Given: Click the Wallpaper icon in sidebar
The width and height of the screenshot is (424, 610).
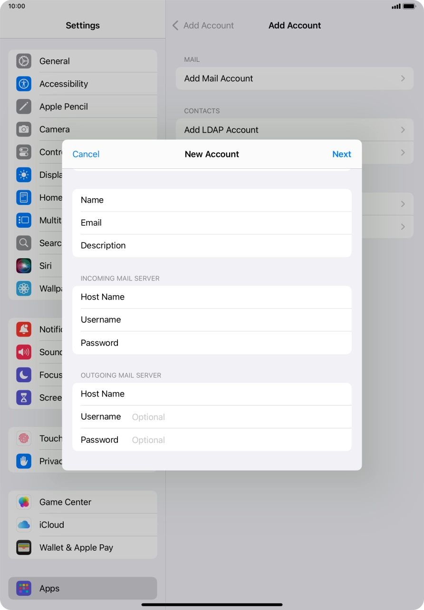Looking at the screenshot, I should click(23, 288).
